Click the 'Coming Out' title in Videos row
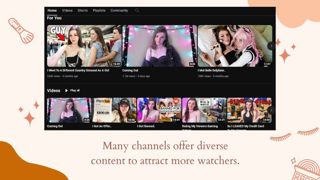The height and width of the screenshot is (180, 320). (55, 126)
